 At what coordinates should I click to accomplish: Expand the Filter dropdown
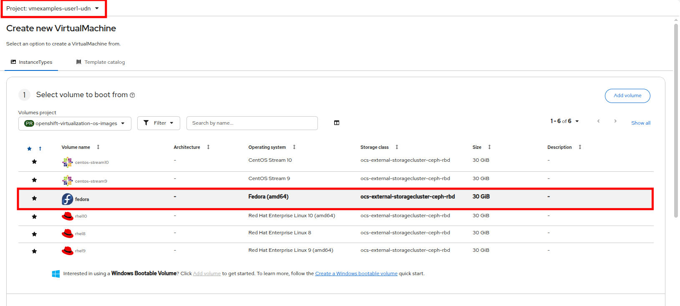(159, 123)
